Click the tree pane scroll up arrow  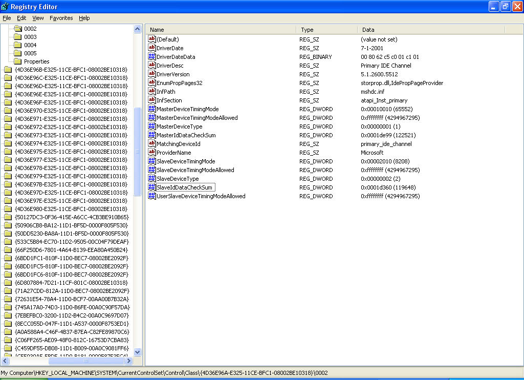[x=137, y=29]
